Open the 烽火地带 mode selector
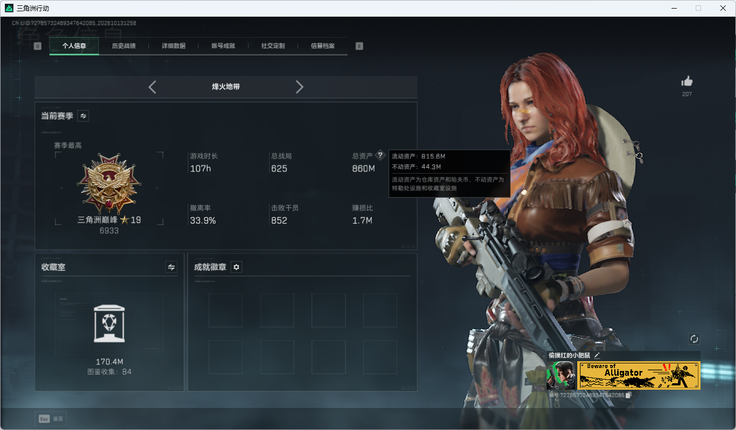The height and width of the screenshot is (430, 736). click(x=226, y=87)
